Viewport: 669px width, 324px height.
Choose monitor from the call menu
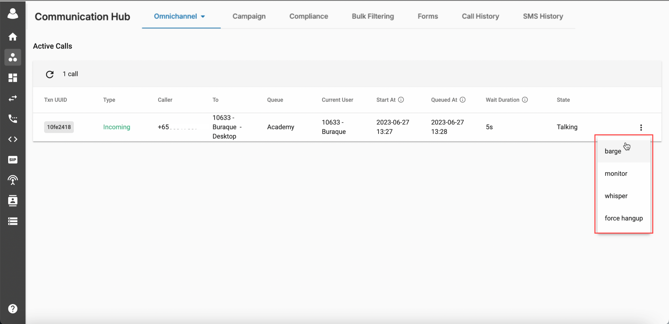(x=624, y=174)
